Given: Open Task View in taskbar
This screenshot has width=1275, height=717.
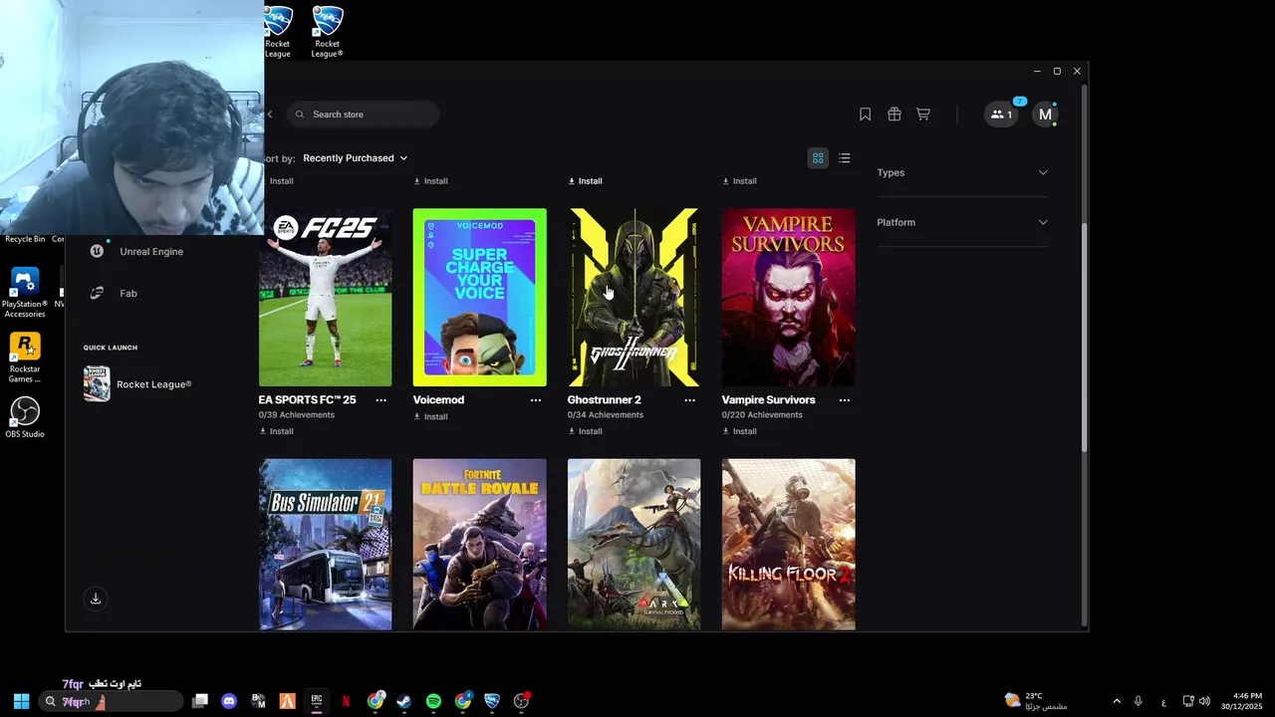Looking at the screenshot, I should click(x=200, y=701).
